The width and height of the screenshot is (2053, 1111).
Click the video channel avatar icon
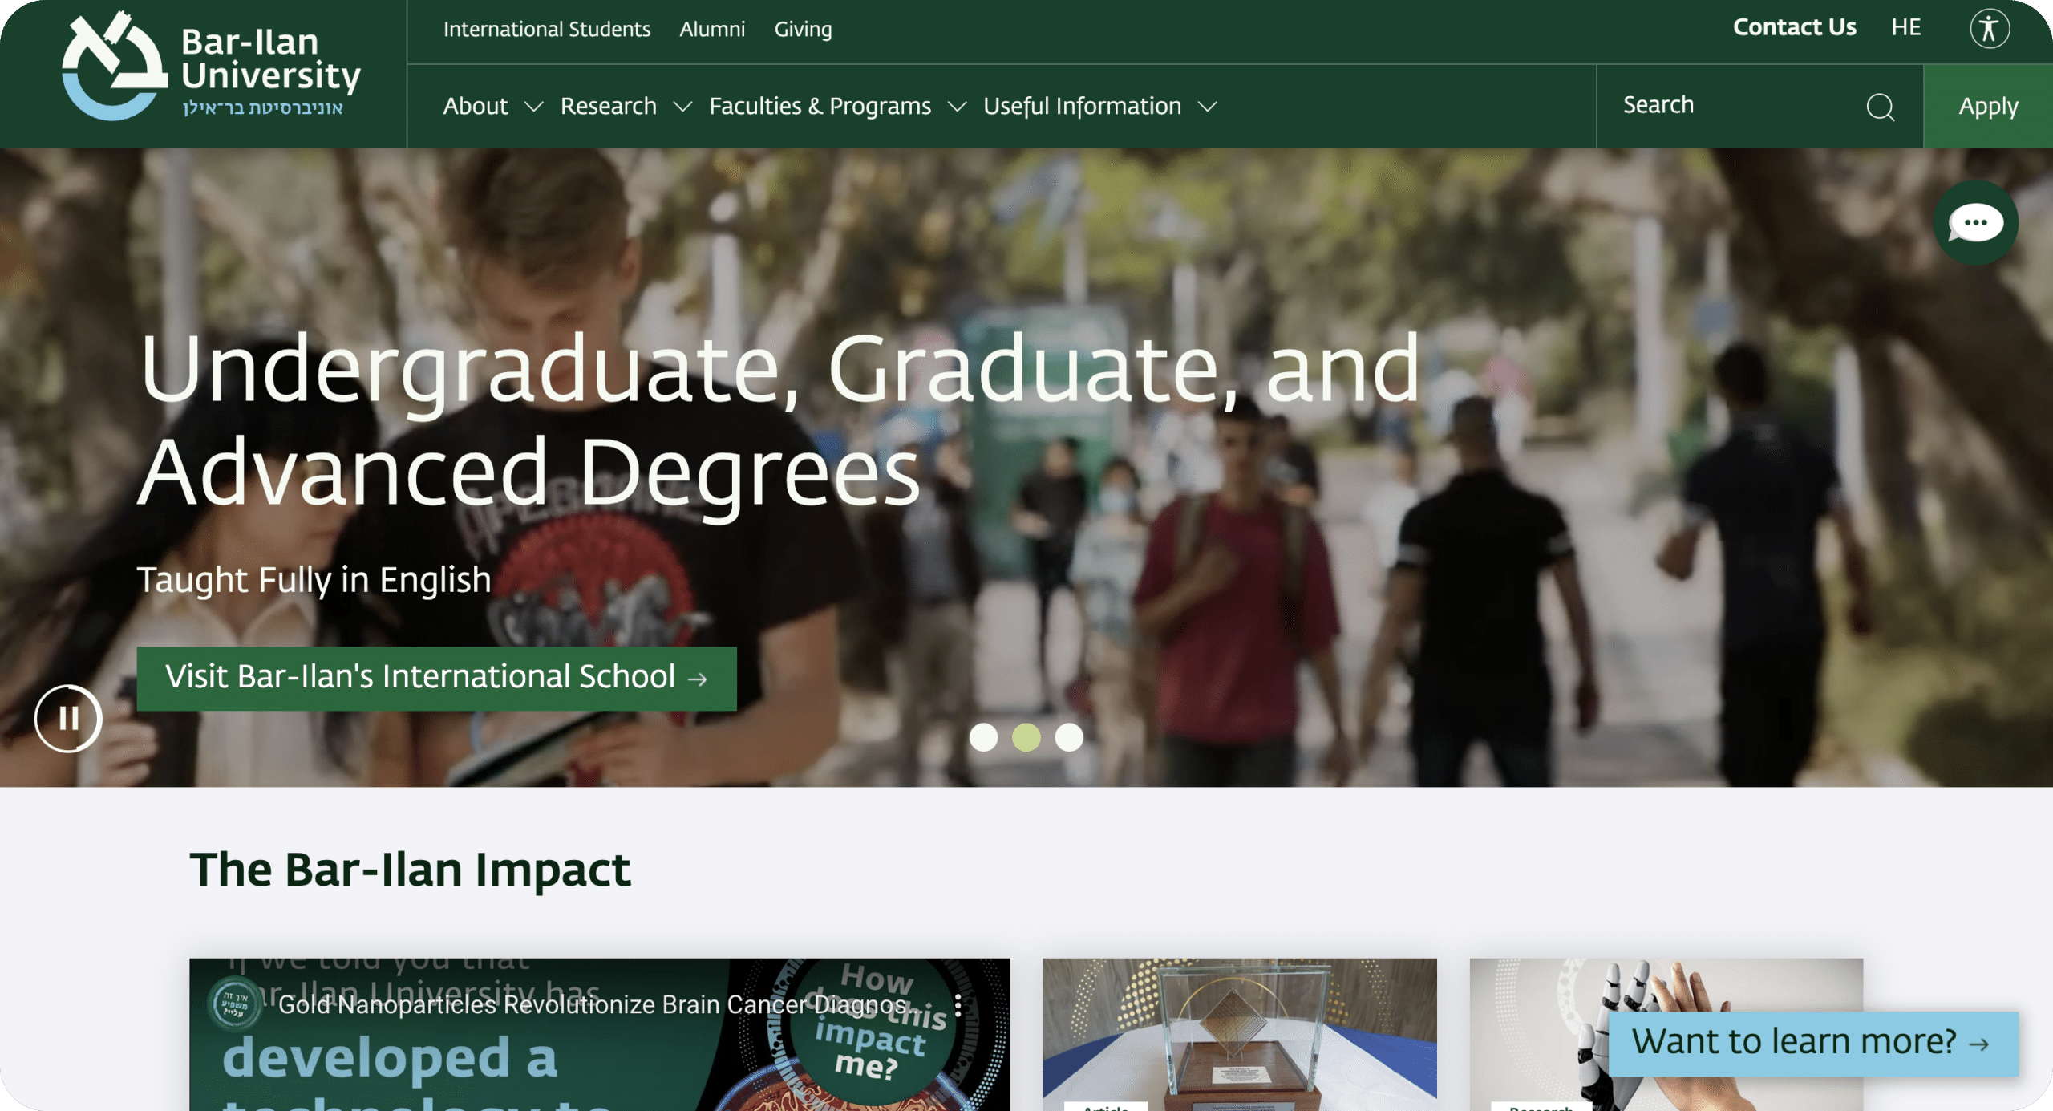(234, 1004)
